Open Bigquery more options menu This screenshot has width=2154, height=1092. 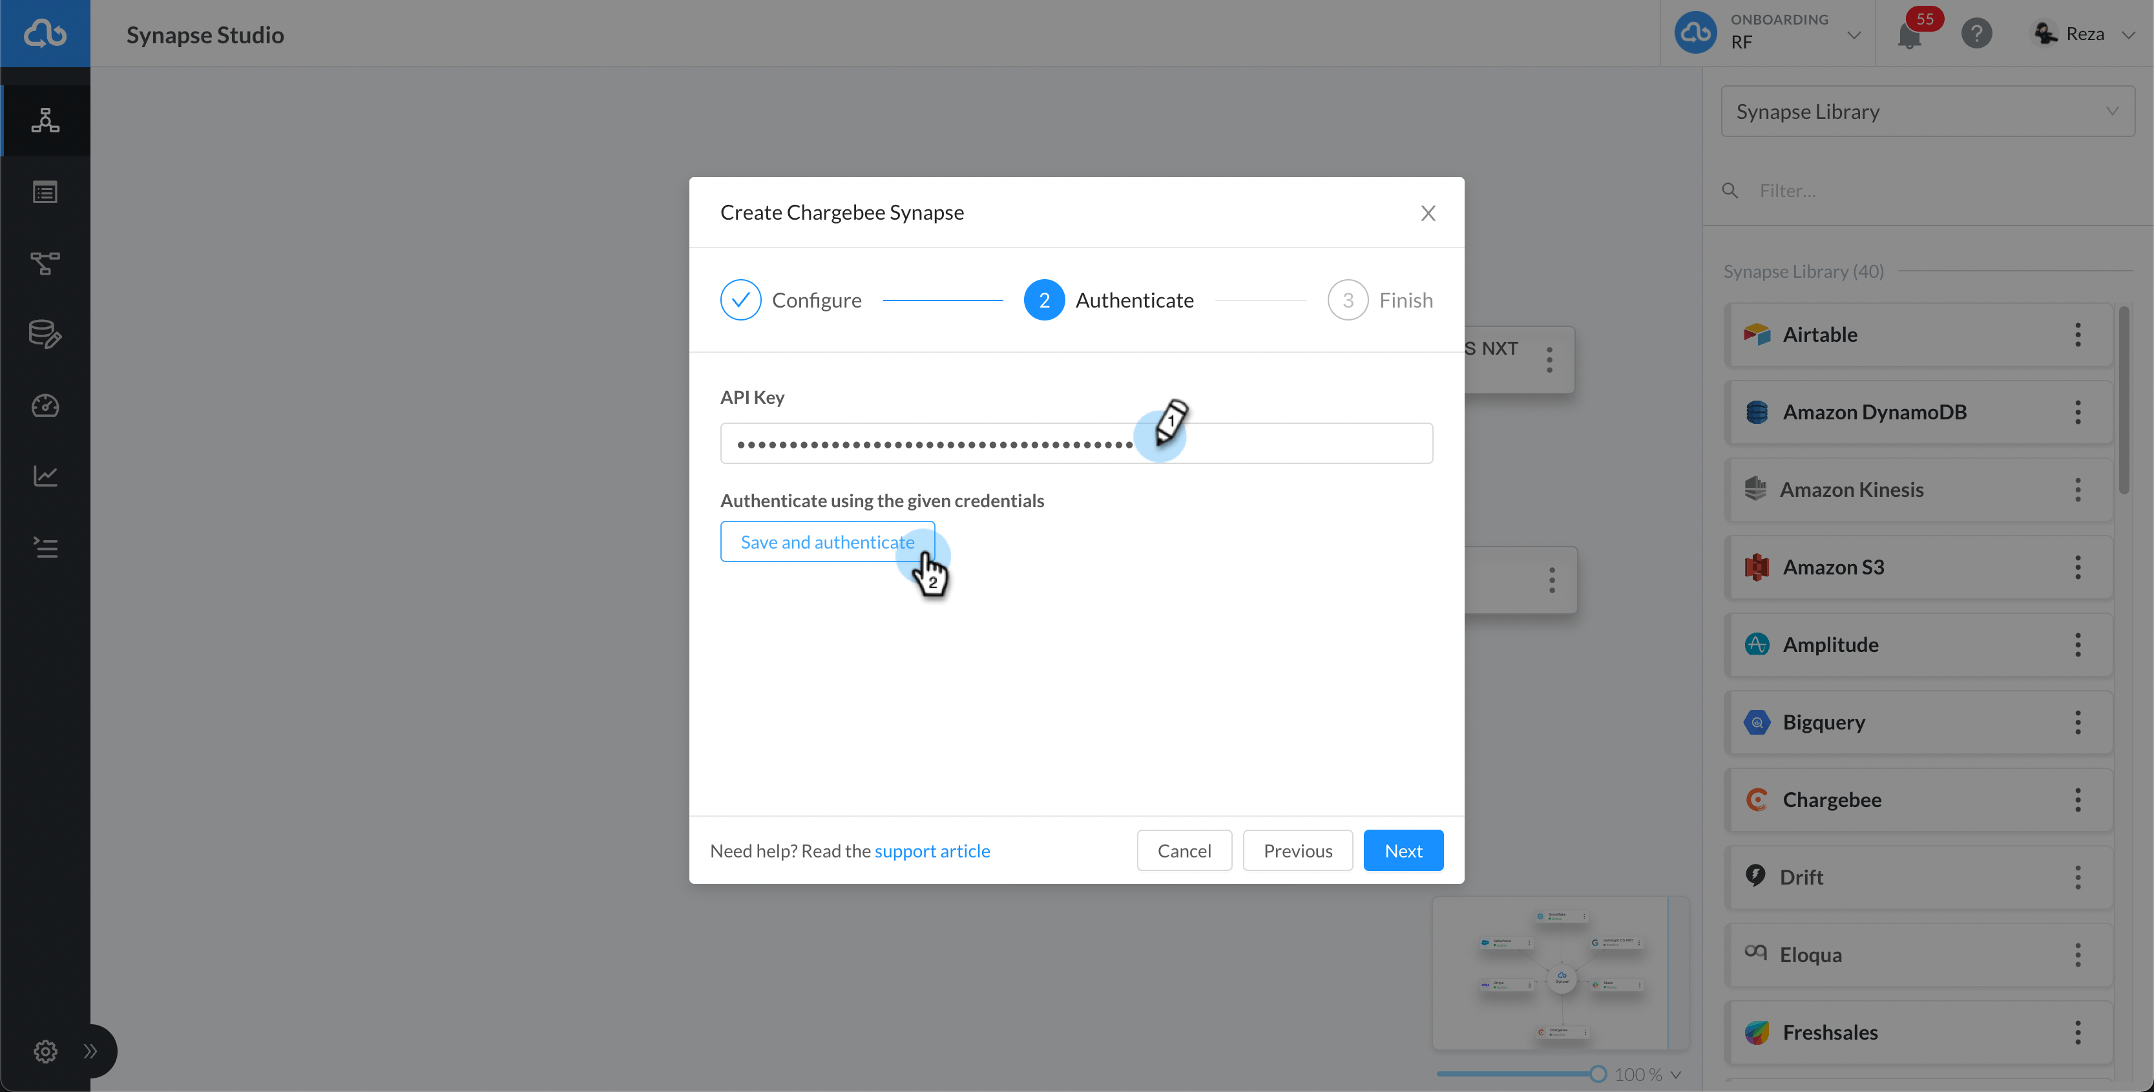2078,722
